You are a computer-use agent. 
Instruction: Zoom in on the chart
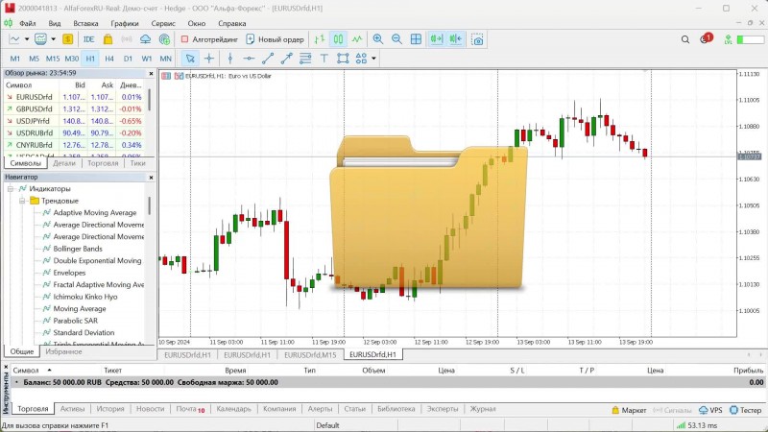pos(377,39)
